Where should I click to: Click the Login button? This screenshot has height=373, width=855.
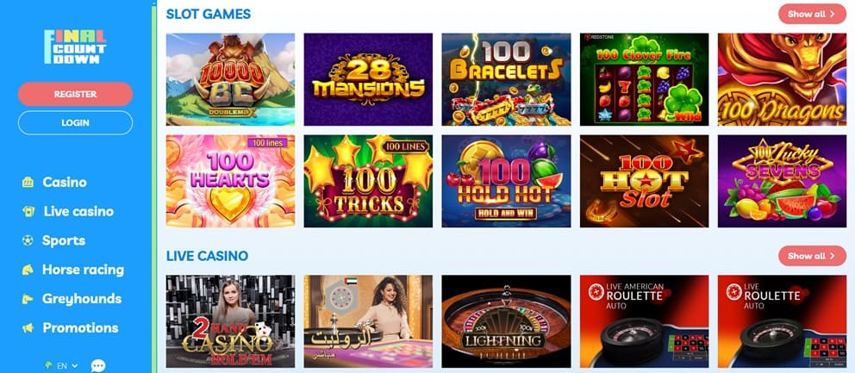[x=75, y=122]
